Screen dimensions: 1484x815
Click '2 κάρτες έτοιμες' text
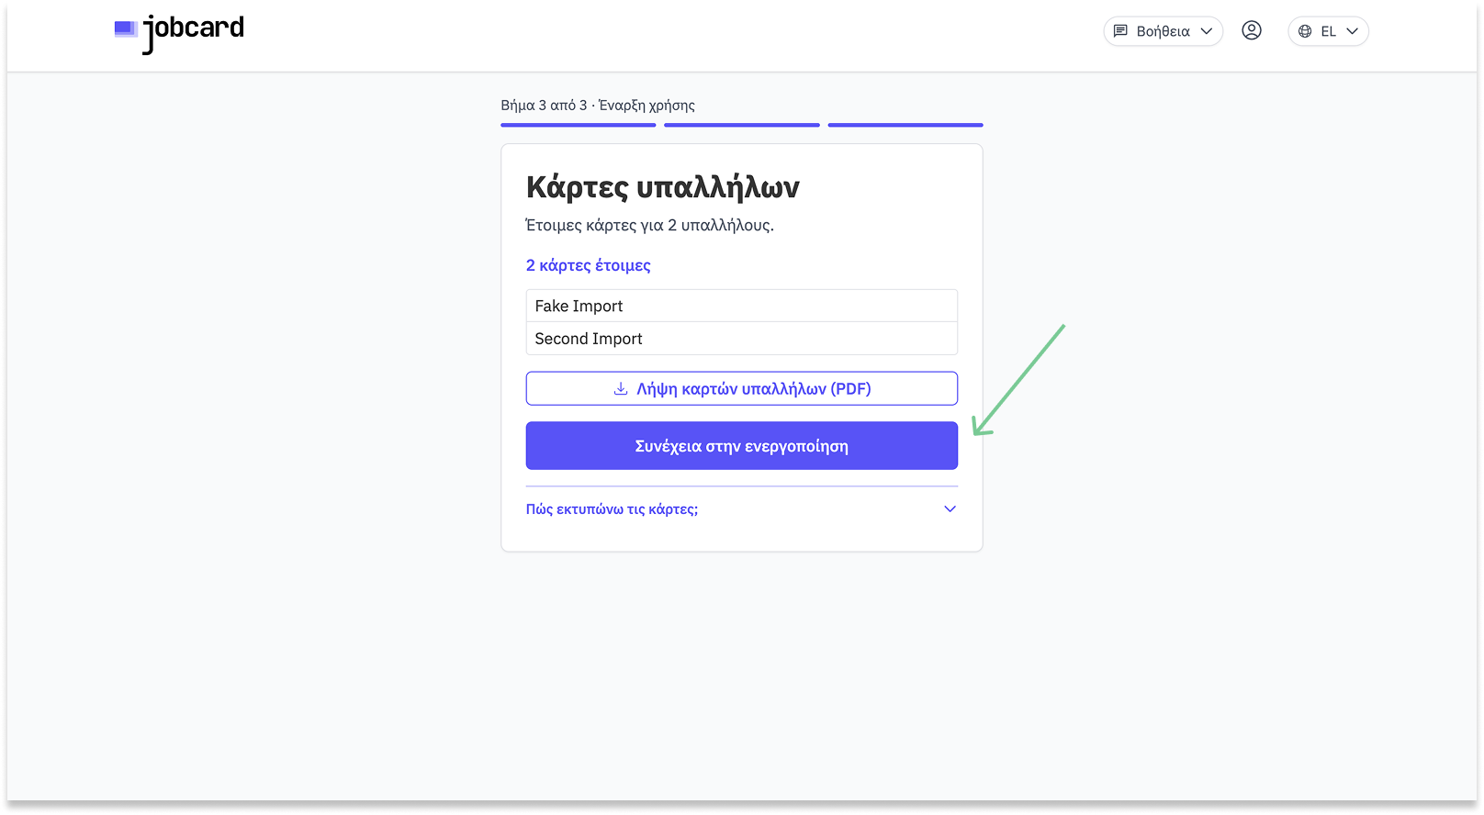(x=588, y=265)
